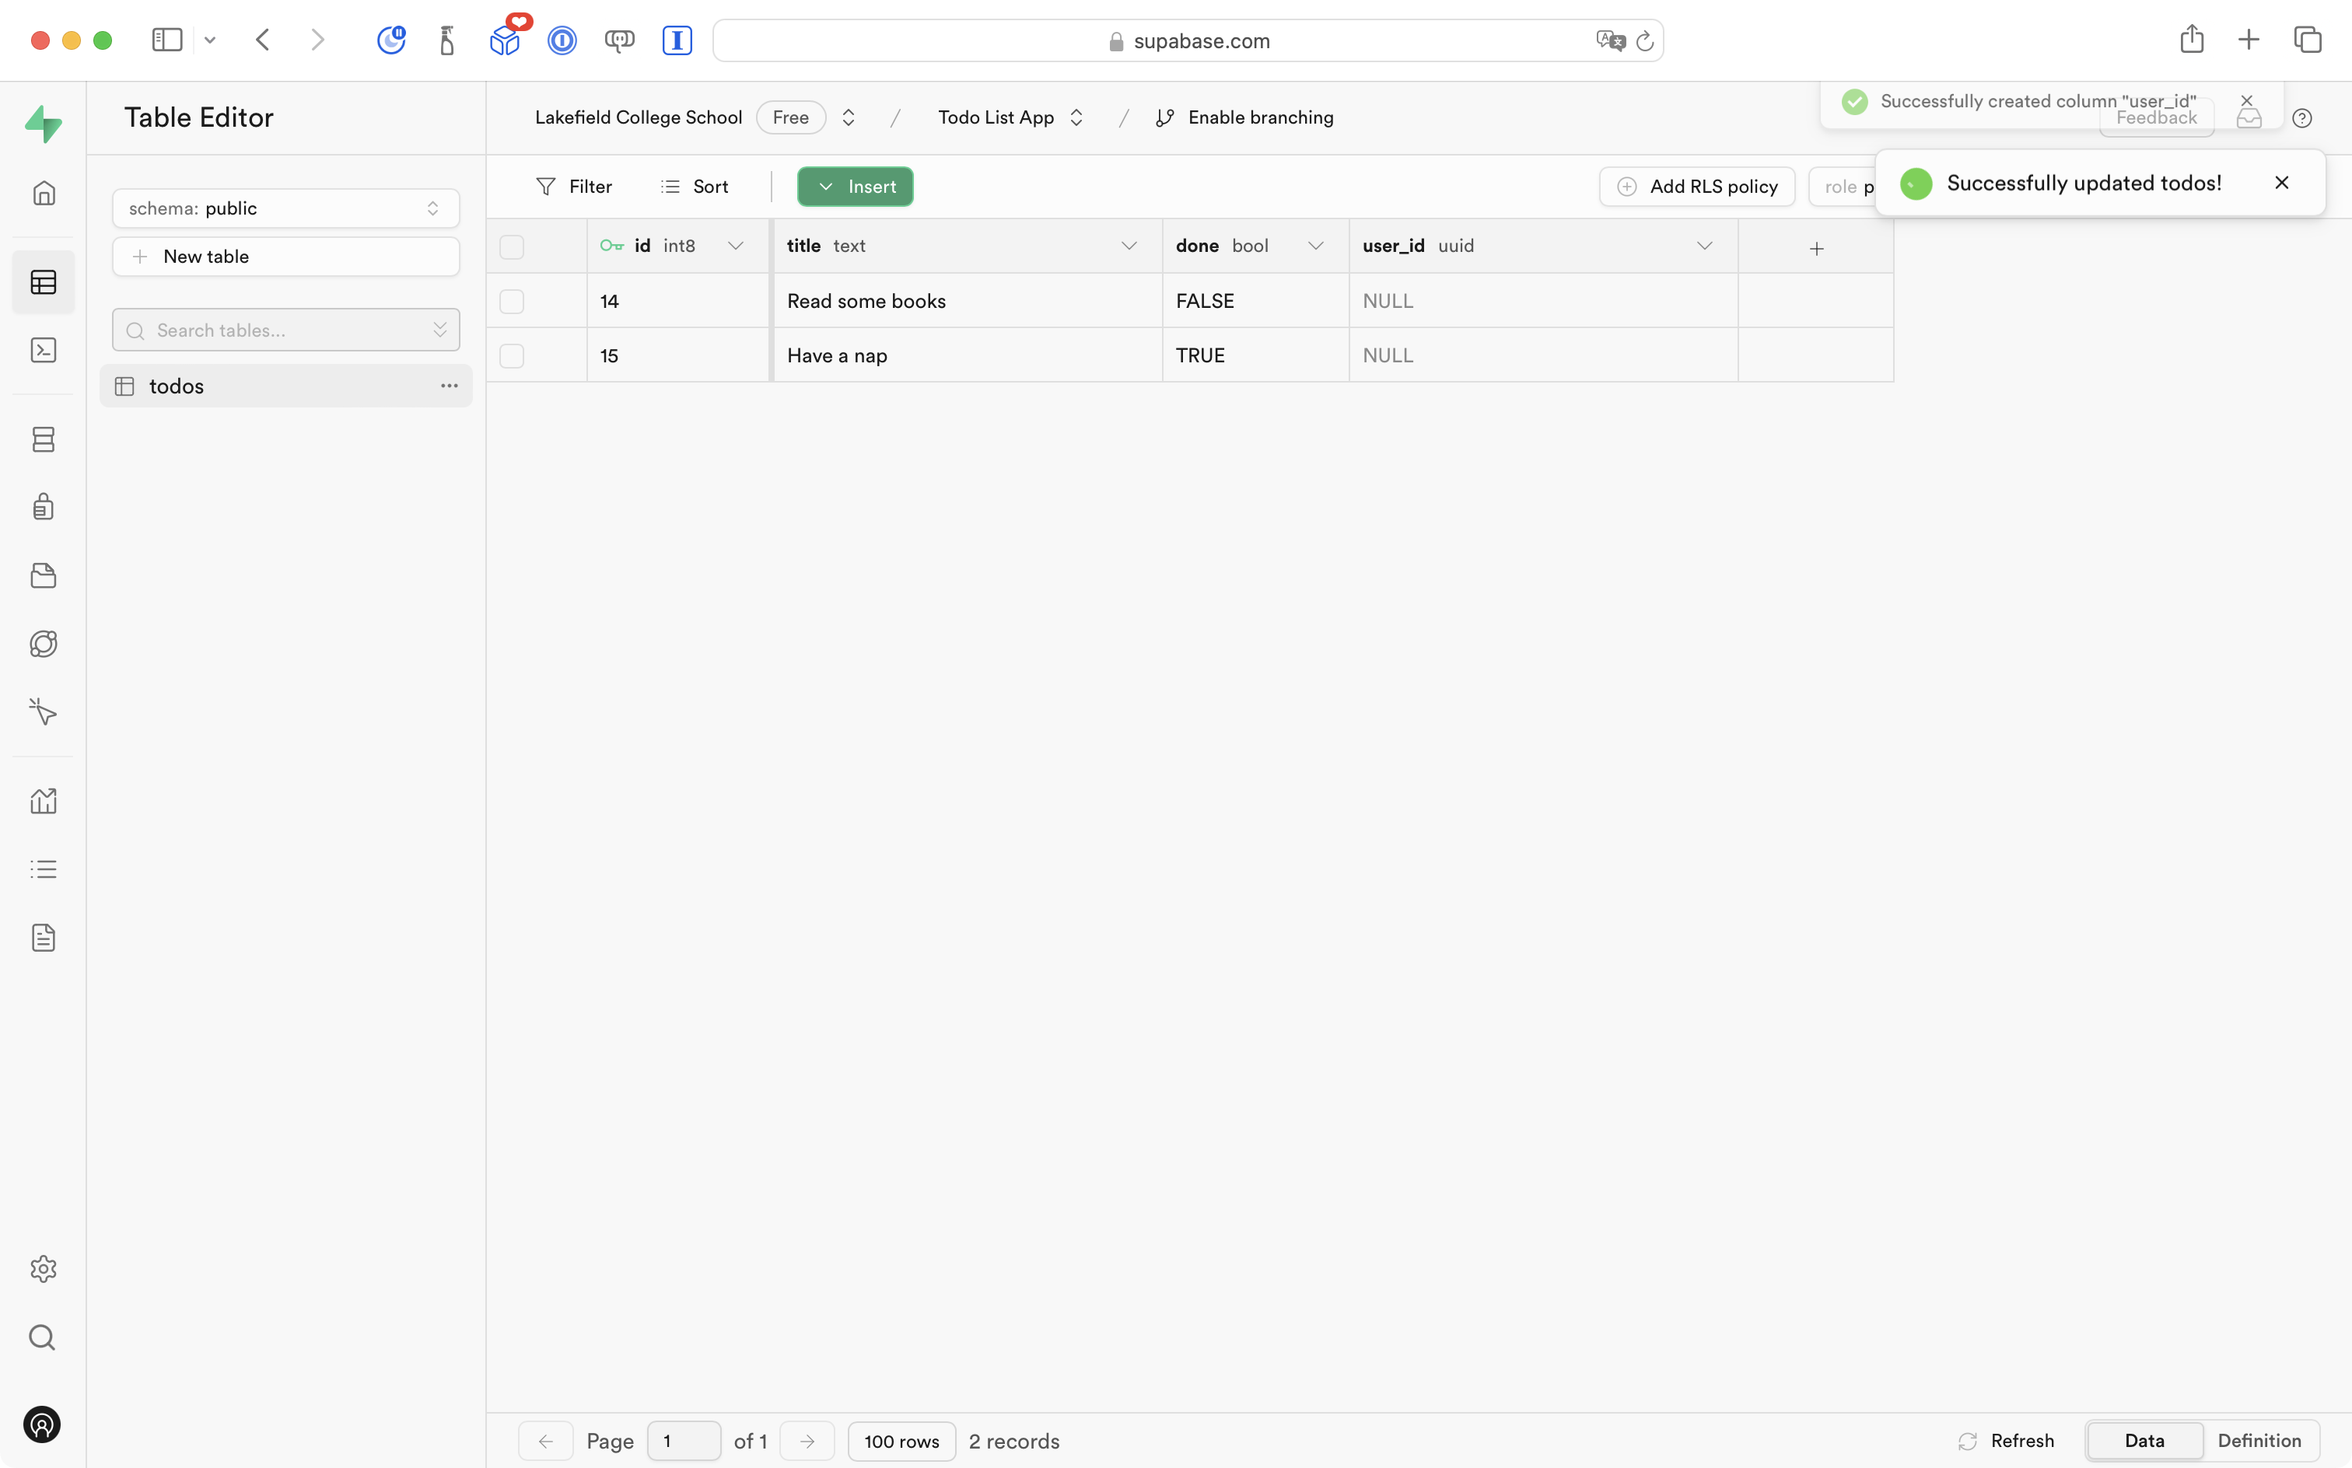
Task: Click the New table button
Action: 285,257
